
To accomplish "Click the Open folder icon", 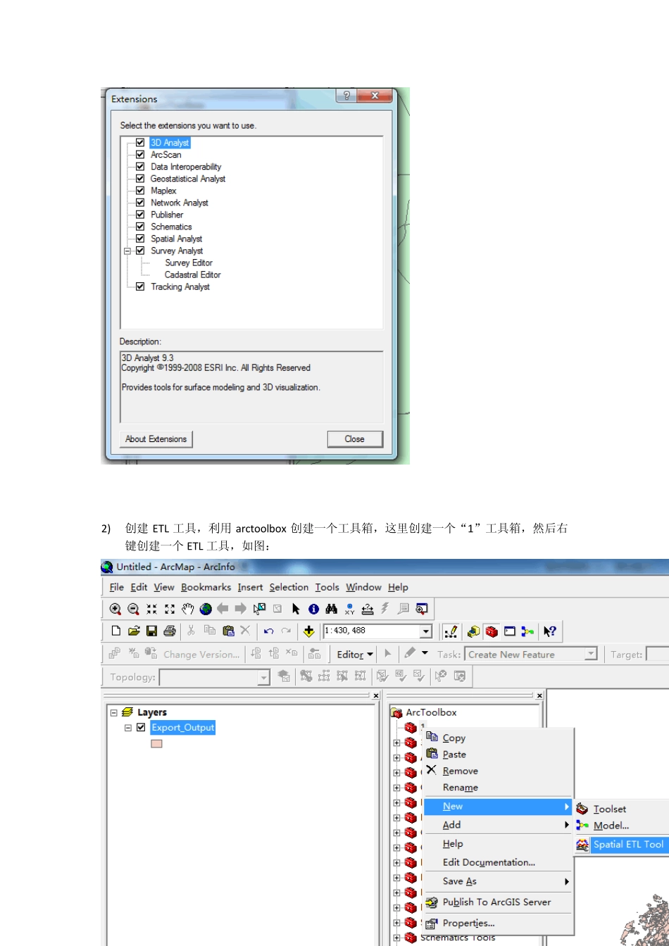I will click(134, 631).
